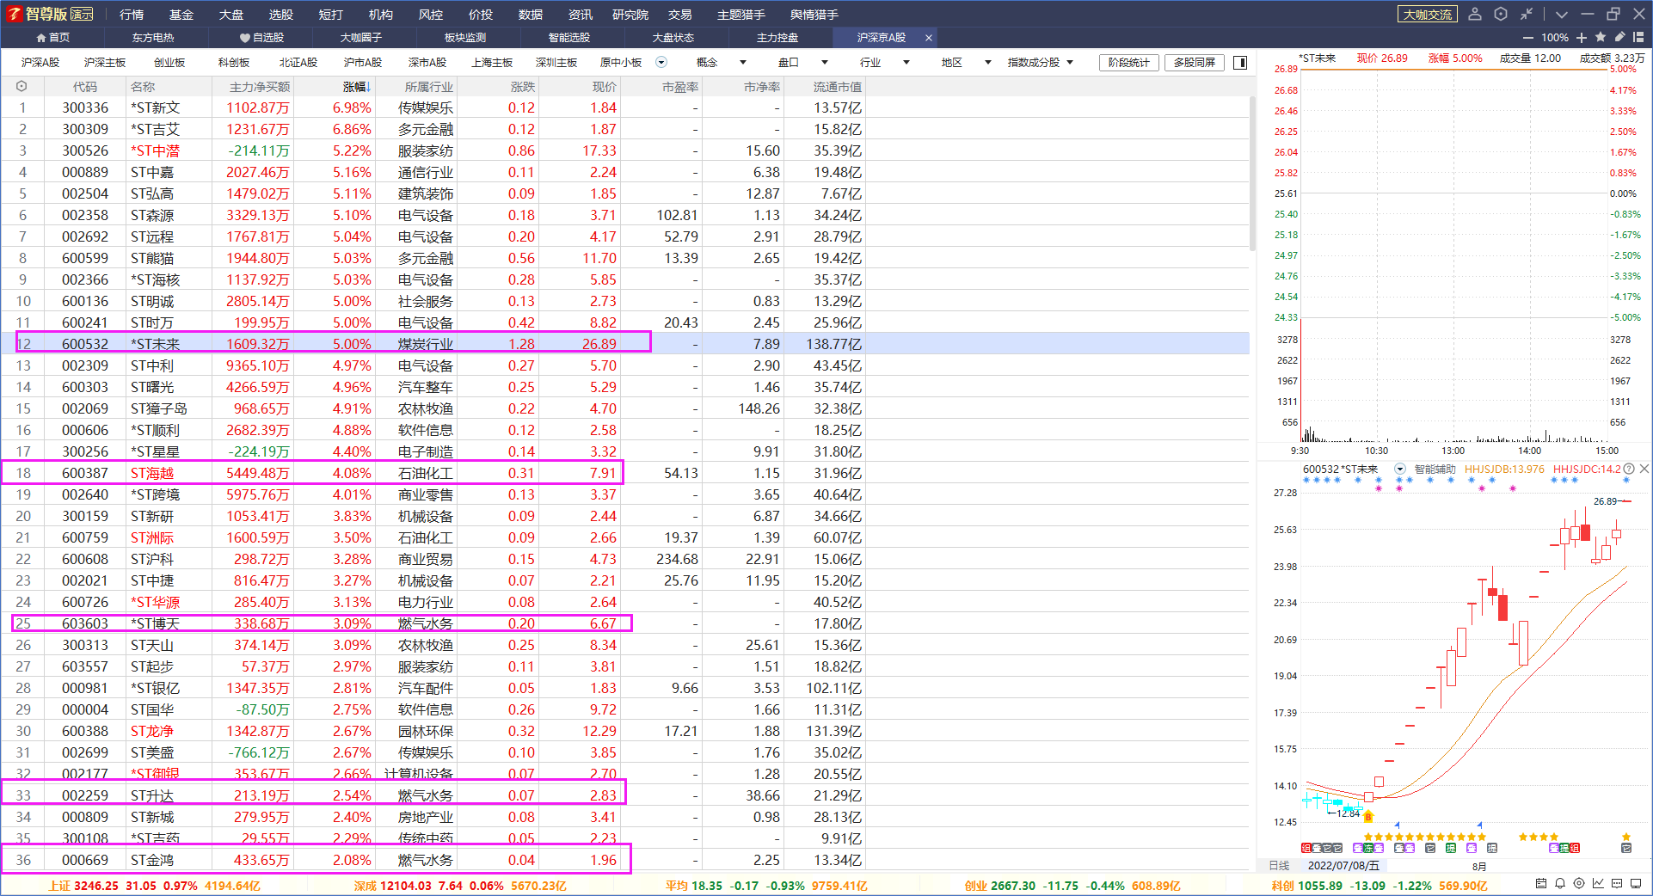Sort by the 流通市值 column header
This screenshot has width=1653, height=896.
[x=837, y=87]
